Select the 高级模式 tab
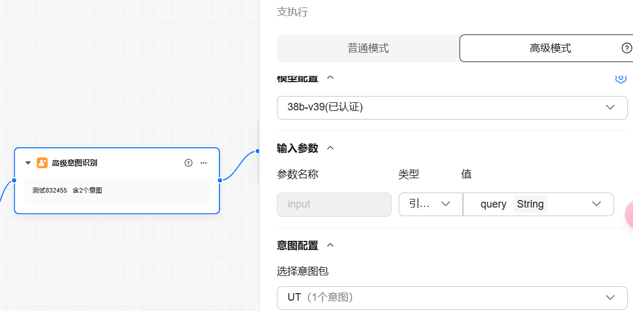Image resolution: width=633 pixels, height=311 pixels. coord(550,48)
